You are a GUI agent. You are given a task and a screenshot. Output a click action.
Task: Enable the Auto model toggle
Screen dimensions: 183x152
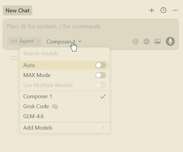click(100, 65)
